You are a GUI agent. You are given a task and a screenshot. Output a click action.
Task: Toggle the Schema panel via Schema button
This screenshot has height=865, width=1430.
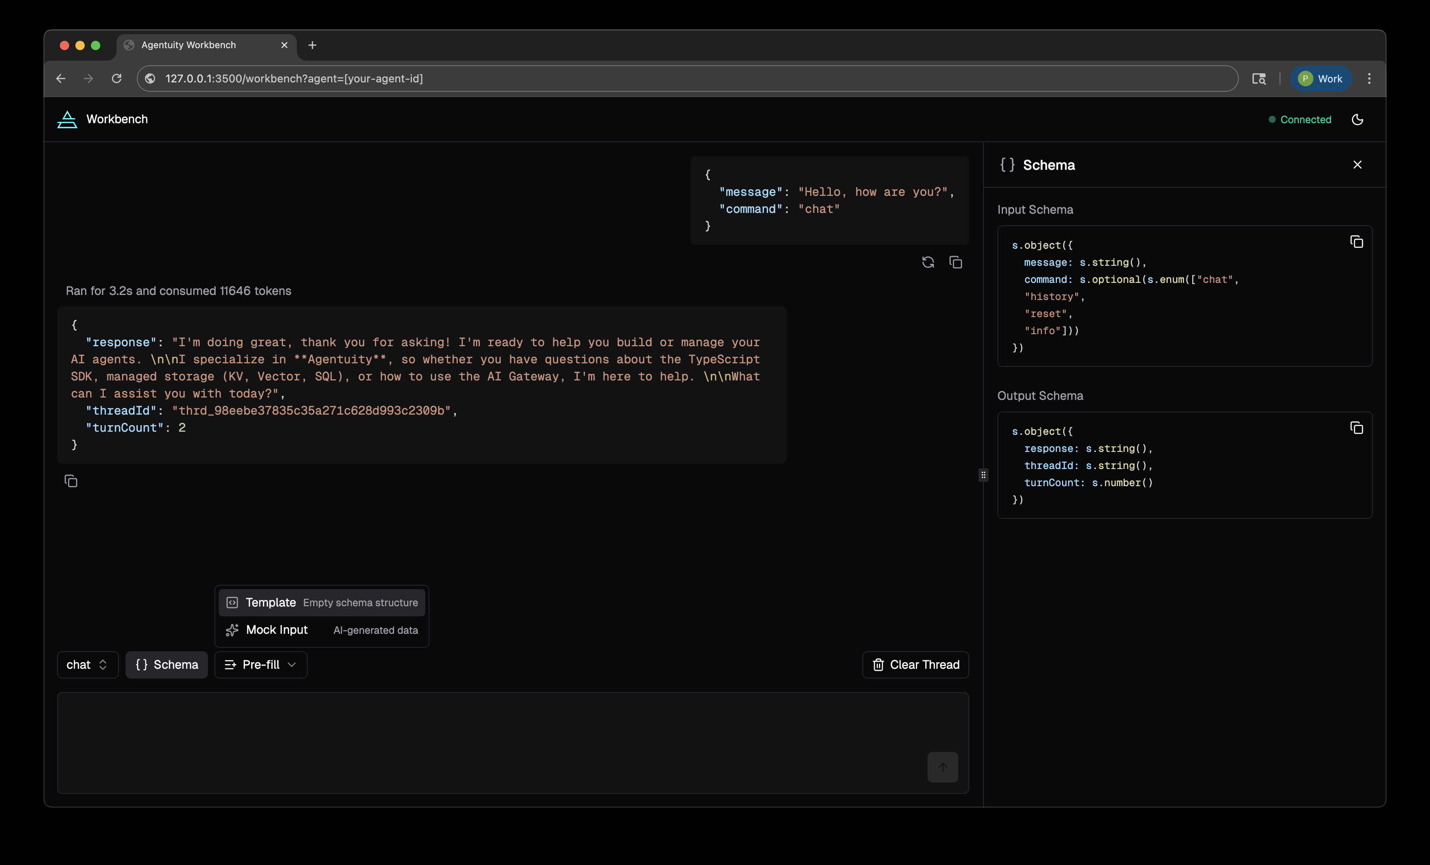pyautogui.click(x=166, y=665)
